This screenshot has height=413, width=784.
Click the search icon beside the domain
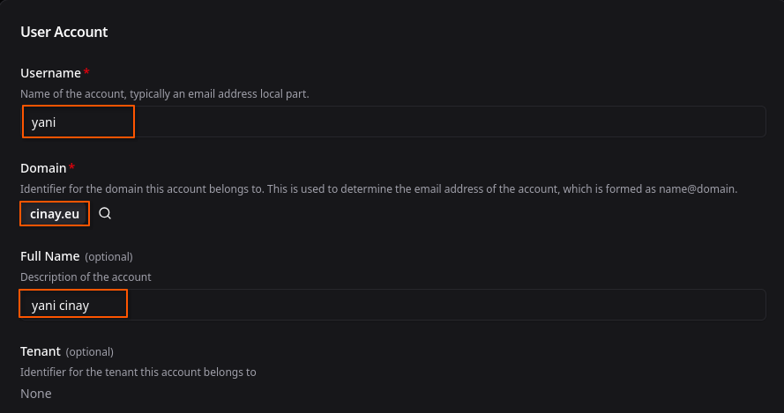105,213
